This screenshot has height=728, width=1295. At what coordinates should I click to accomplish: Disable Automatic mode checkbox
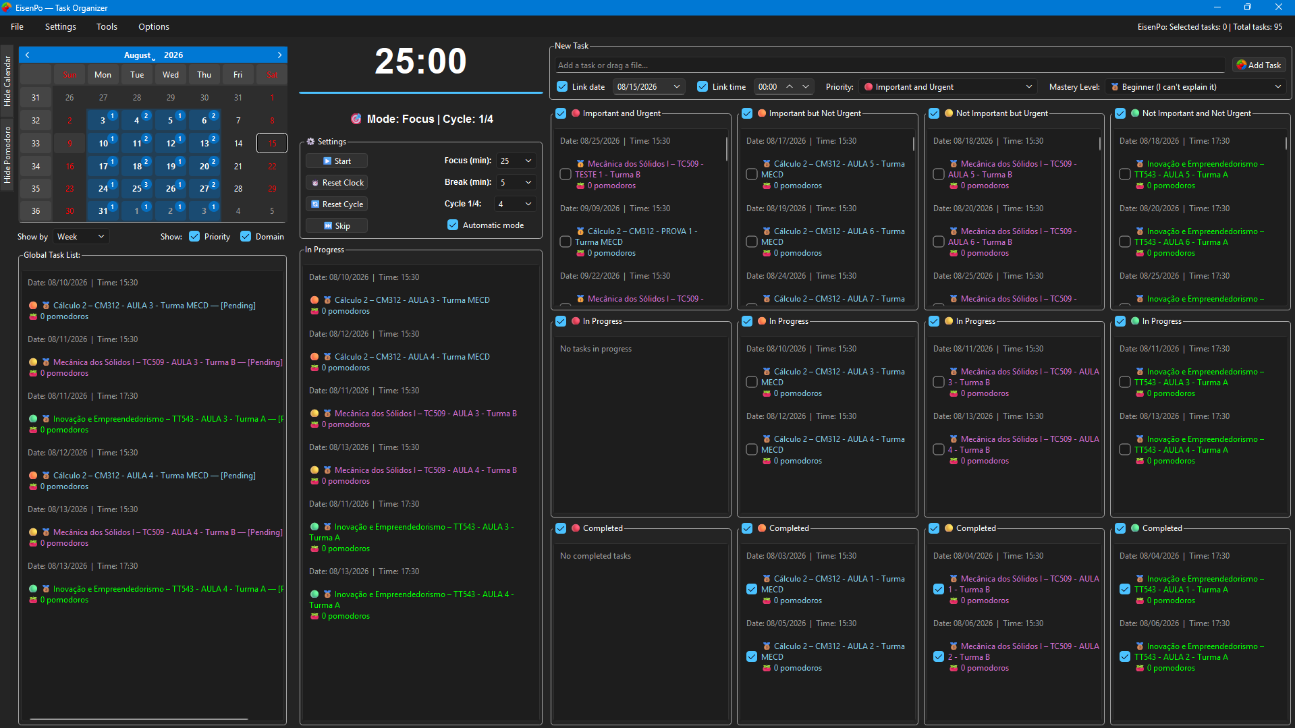coord(453,225)
